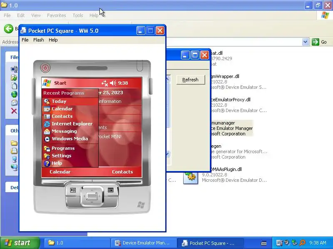Viewport: 333px width, 249px height.
Task: Open Help in Pocket PC Start menu
Action: click(x=70, y=163)
